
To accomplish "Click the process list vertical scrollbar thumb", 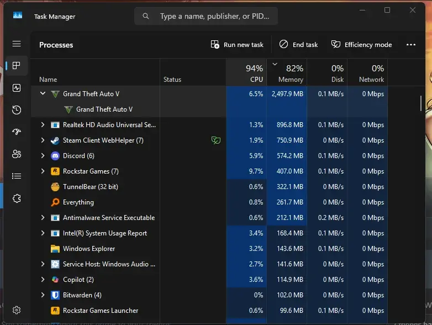I will [x=421, y=103].
